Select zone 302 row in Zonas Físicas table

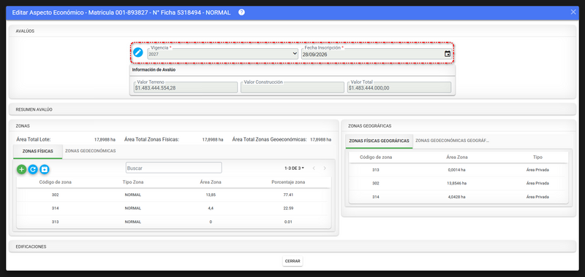173,195
